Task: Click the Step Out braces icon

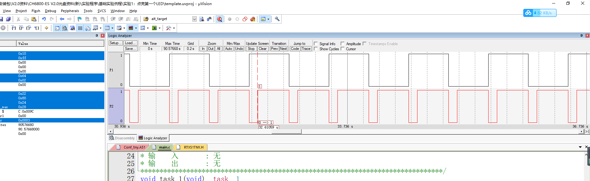Action: pyautogui.click(x=29, y=28)
